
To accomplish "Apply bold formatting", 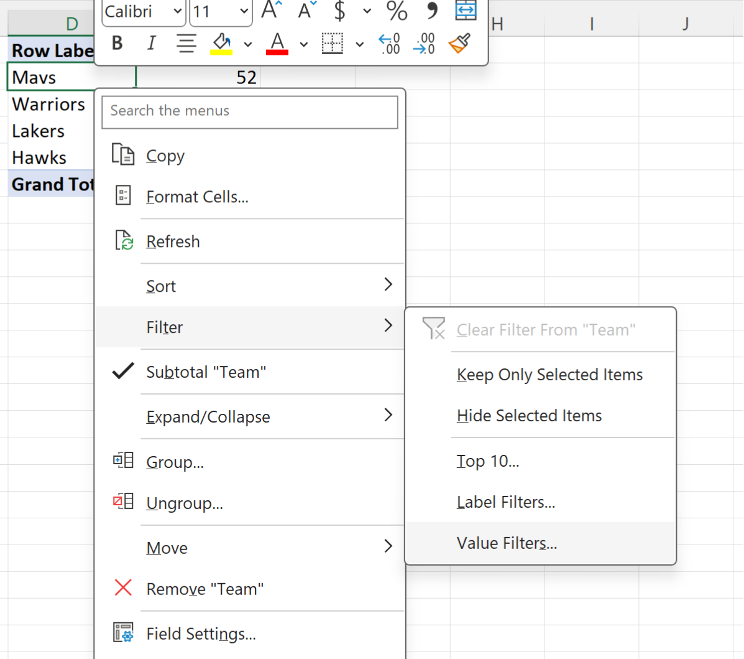I will pyautogui.click(x=116, y=44).
